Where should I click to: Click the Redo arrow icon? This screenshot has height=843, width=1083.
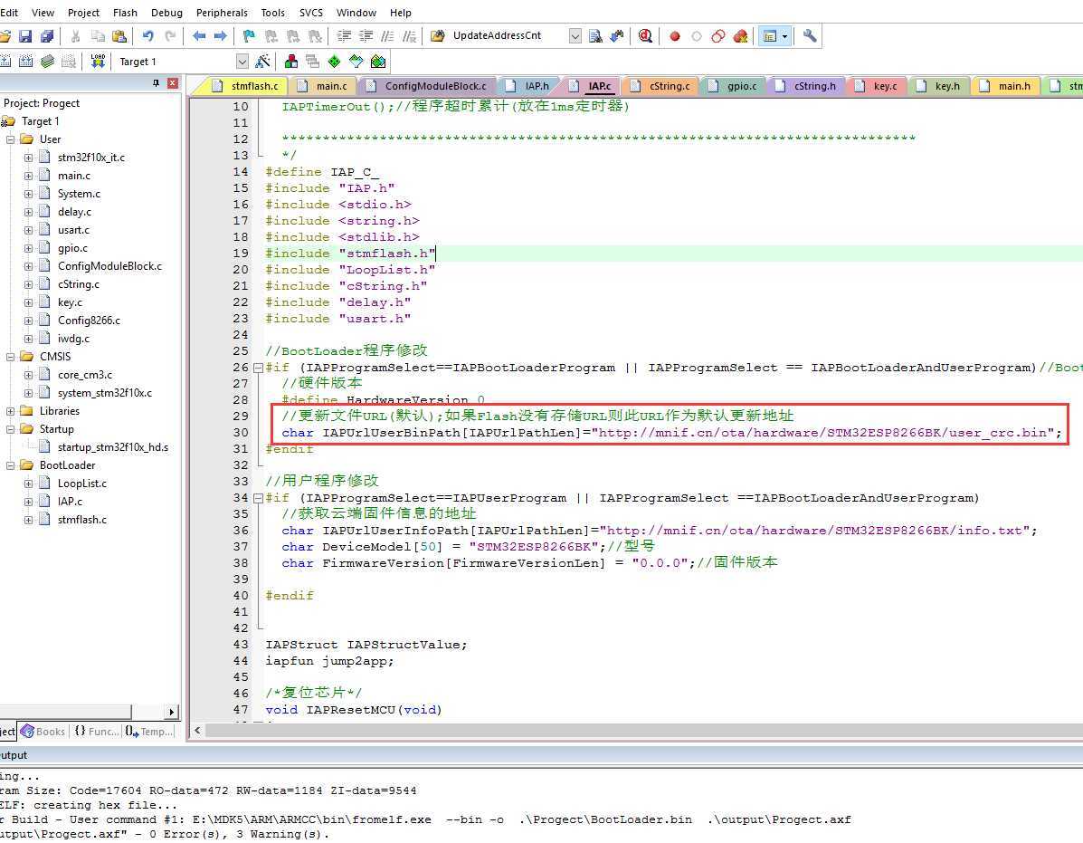(x=170, y=36)
